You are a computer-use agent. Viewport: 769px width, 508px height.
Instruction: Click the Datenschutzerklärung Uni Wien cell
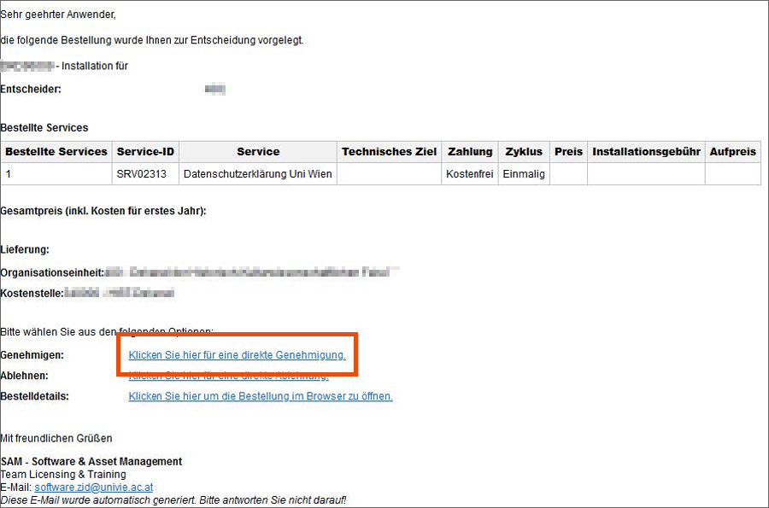[x=258, y=174]
